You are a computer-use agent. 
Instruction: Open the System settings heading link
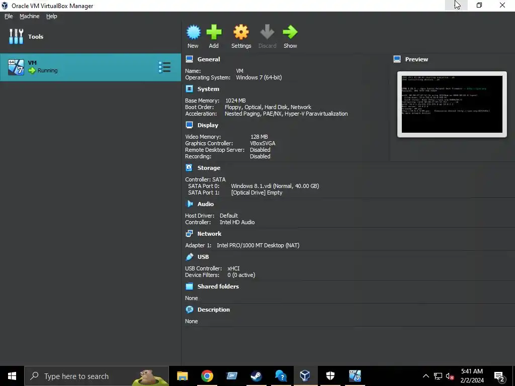[208, 89]
